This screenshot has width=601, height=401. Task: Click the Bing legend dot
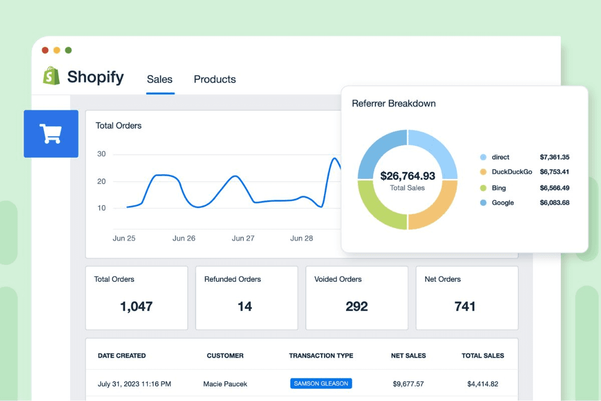pyautogui.click(x=482, y=187)
